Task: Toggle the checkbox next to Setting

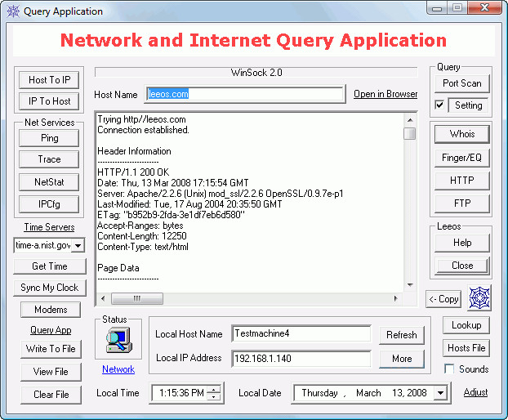Action: (x=439, y=105)
